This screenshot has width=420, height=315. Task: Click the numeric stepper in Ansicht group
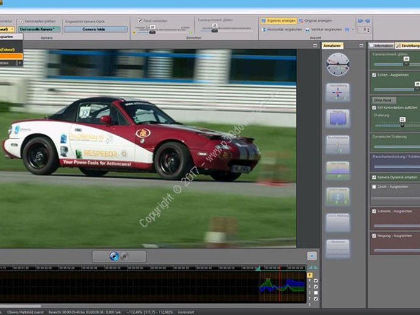point(364,30)
